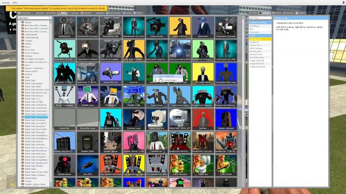This screenshot has height=194, width=346.
Task: Open the Drawing menu in the top bar
Action: (5, 3)
